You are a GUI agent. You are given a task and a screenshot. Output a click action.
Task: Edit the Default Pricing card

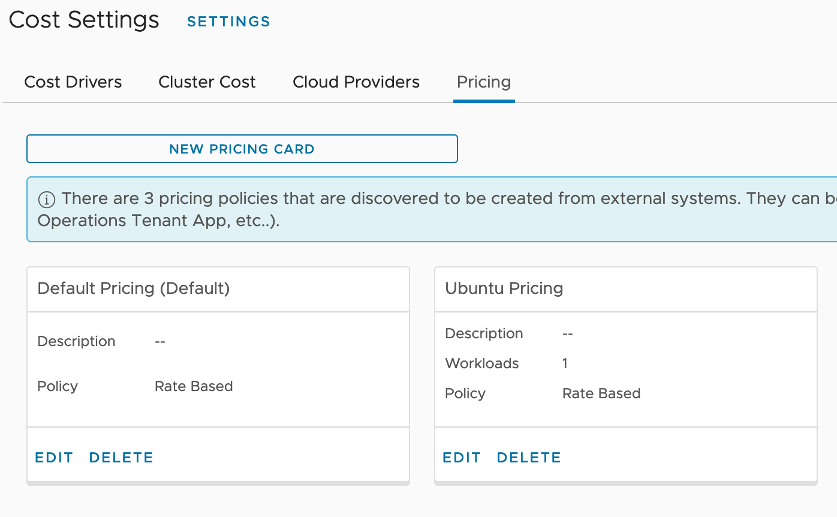point(54,458)
